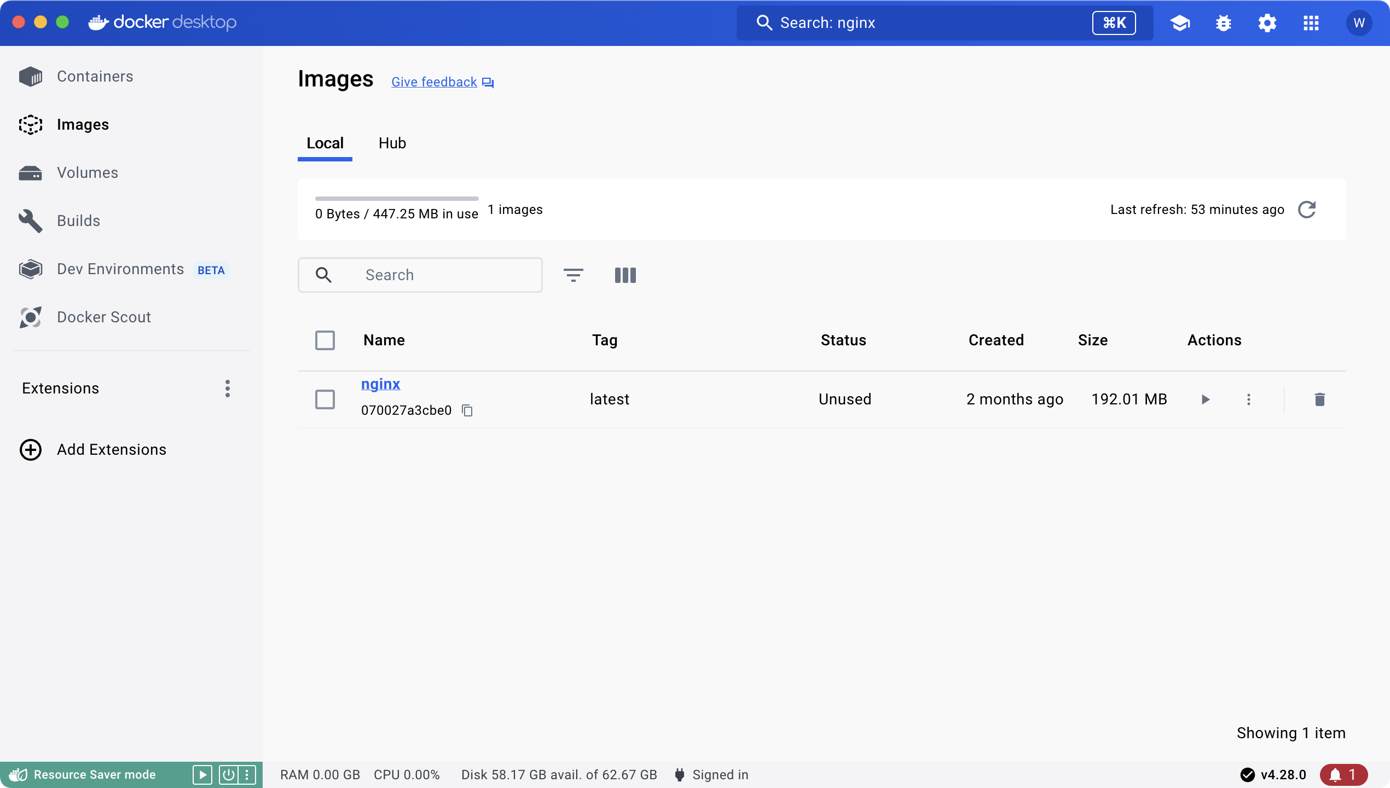Open more actions for nginx
Screen dimensions: 1390x788
[x=1249, y=399]
